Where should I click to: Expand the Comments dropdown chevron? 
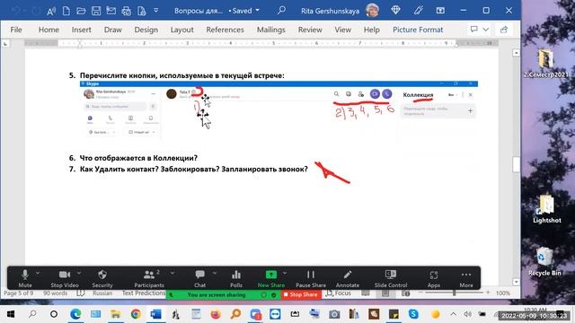pos(485,30)
